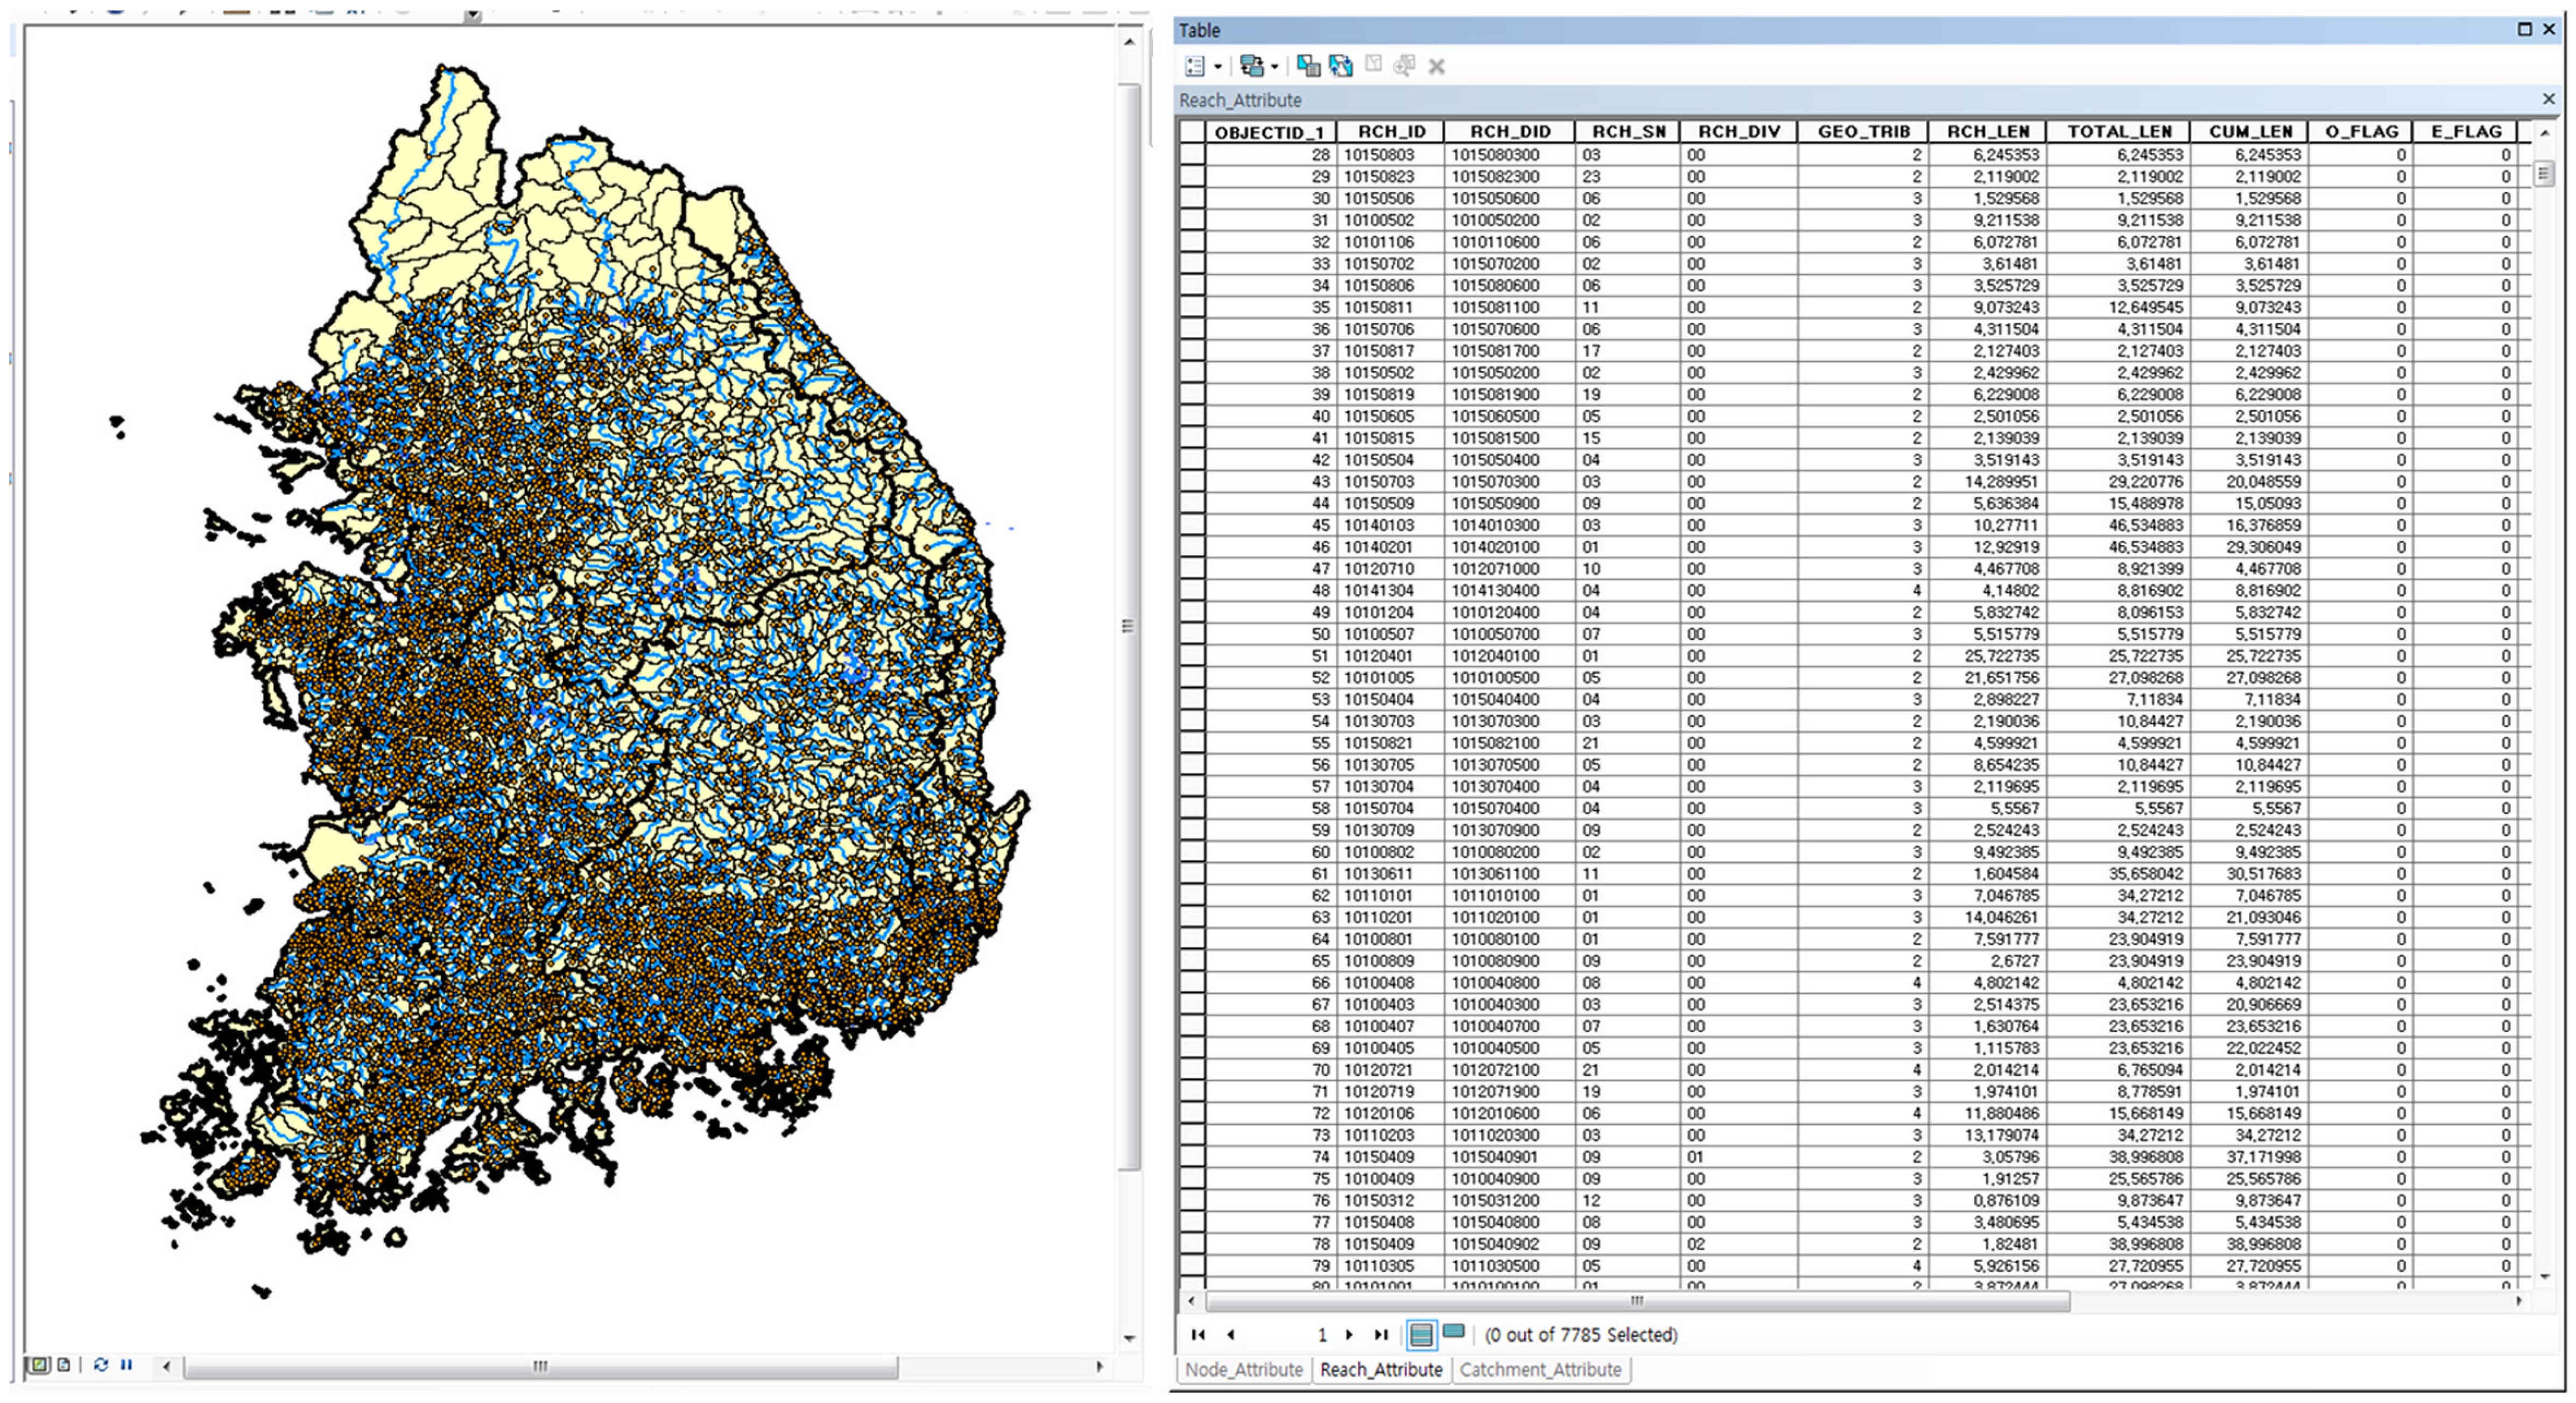Screen dimensions: 2576x1403
Task: Go to the last record
Action: tap(1381, 1335)
